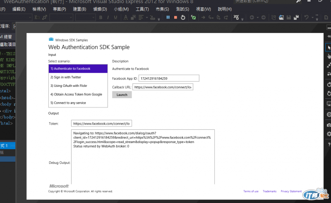This screenshot has width=331, height=203.
Task: Restart the debugging session
Action: [183, 17]
